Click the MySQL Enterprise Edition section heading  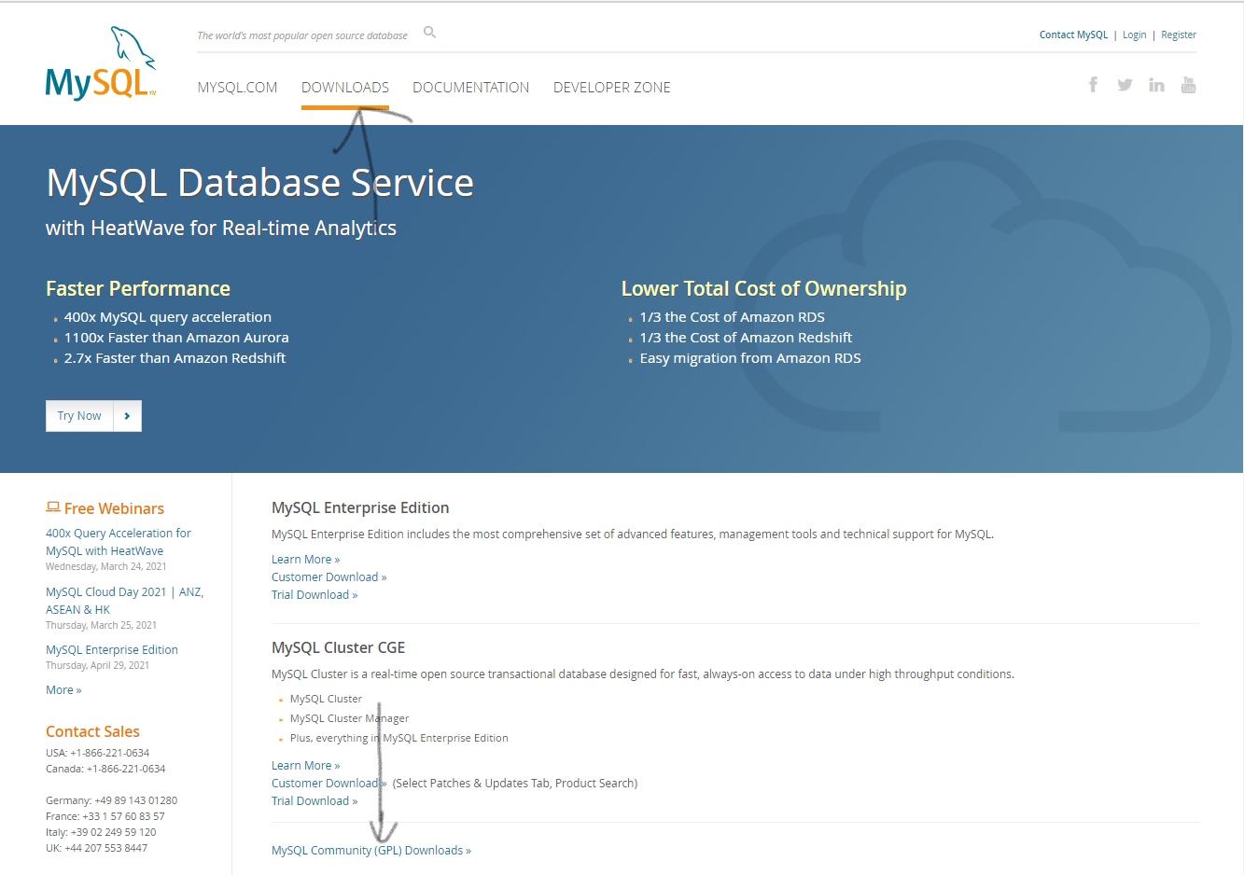point(360,507)
